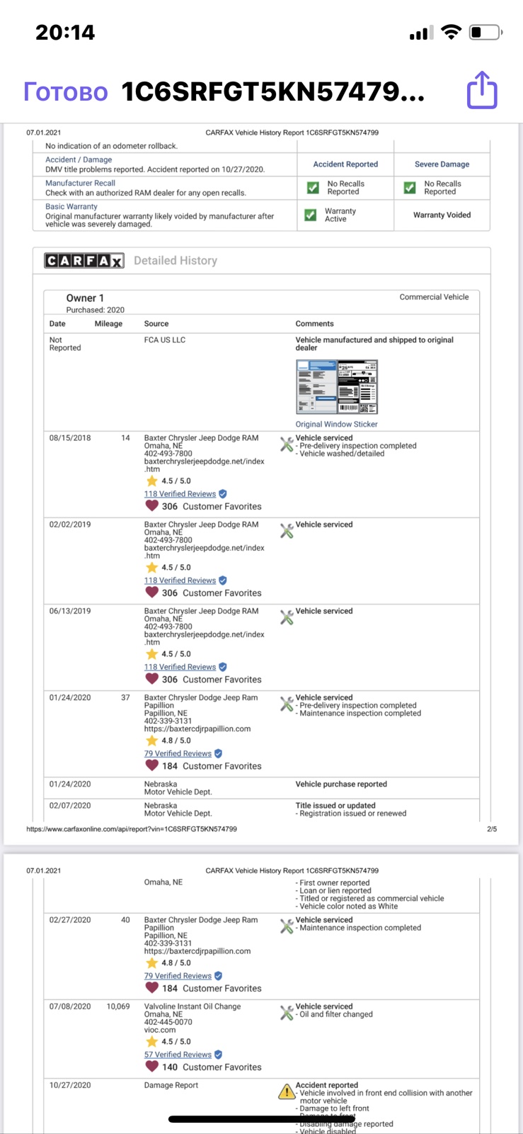Open the Original Window Sticker thumbnail
Viewport: 523px width, 1134px height.
click(337, 387)
